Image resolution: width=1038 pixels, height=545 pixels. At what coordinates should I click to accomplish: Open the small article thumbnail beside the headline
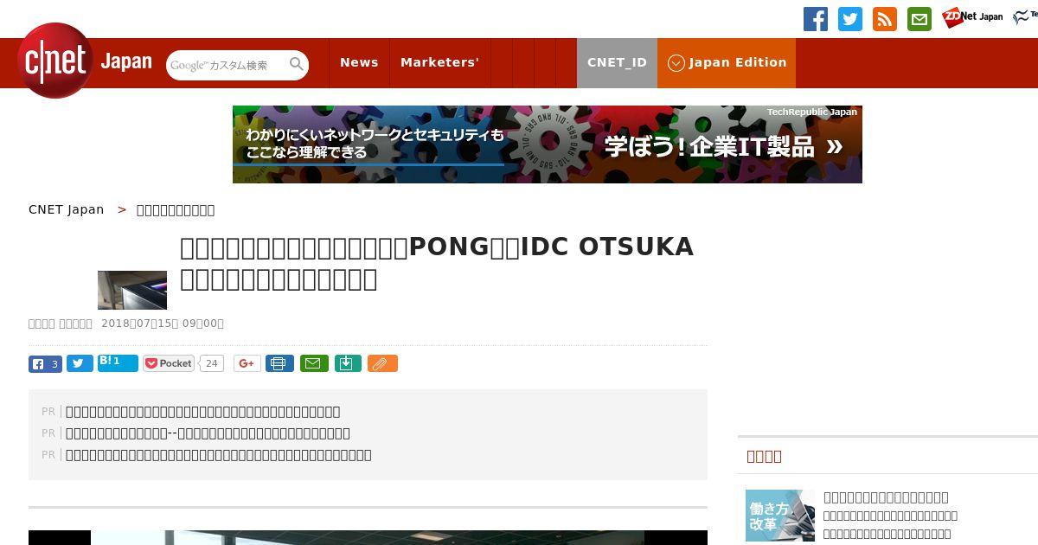[132, 290]
